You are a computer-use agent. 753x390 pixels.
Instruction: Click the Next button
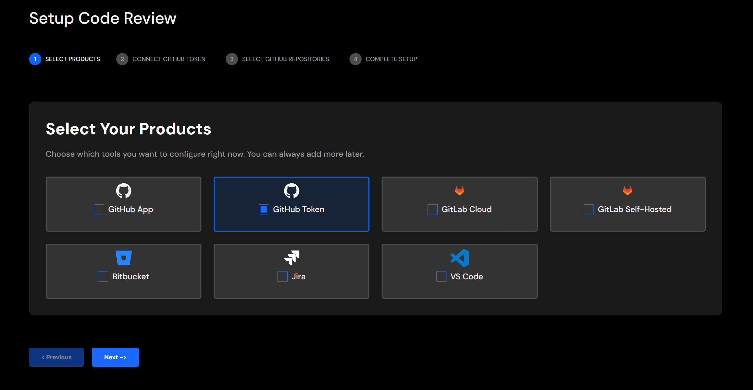coord(115,357)
